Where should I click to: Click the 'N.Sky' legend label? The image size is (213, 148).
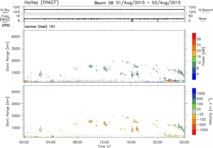(5, 10)
